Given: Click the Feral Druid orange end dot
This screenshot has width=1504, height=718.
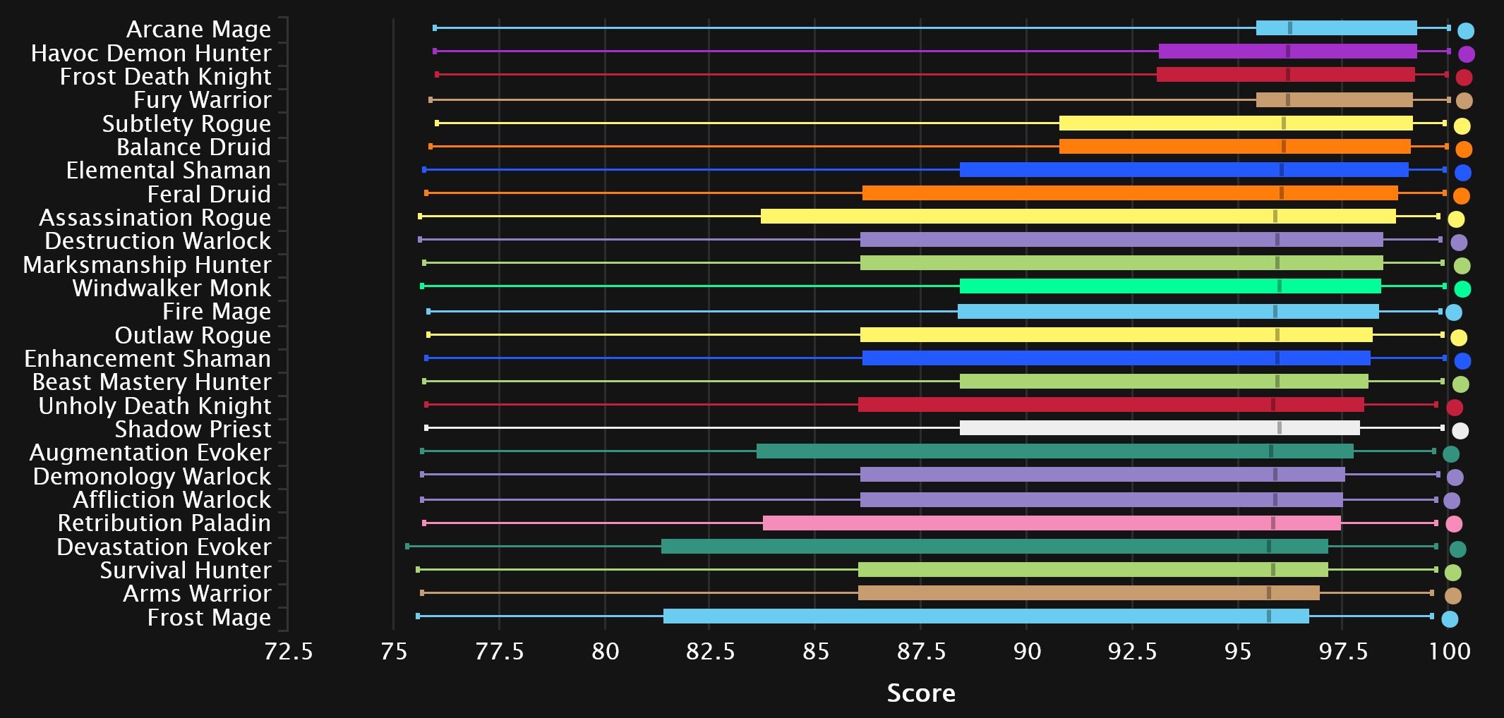Looking at the screenshot, I should click(1461, 196).
